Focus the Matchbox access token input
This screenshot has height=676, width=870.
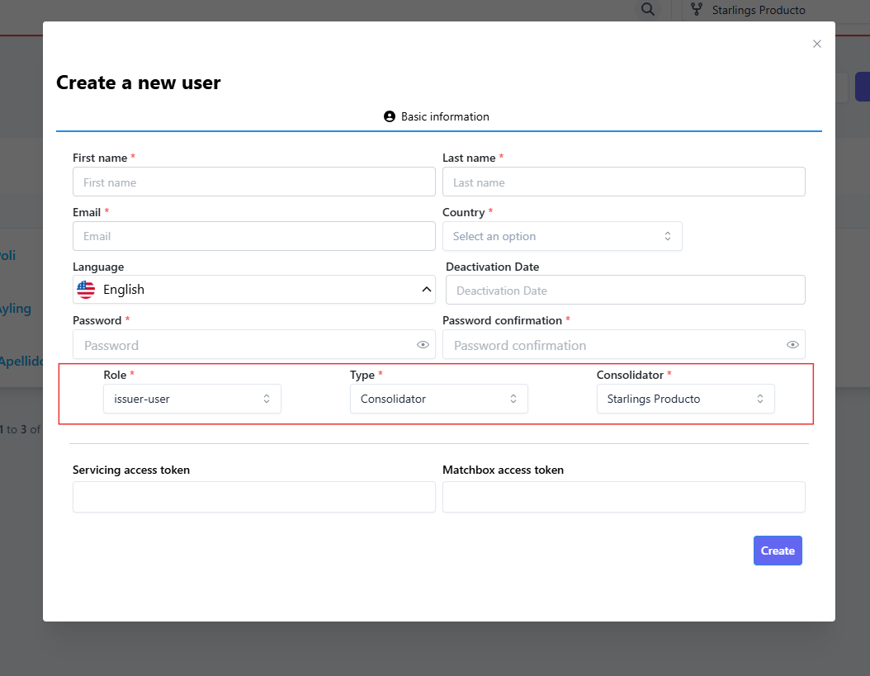pyautogui.click(x=623, y=497)
